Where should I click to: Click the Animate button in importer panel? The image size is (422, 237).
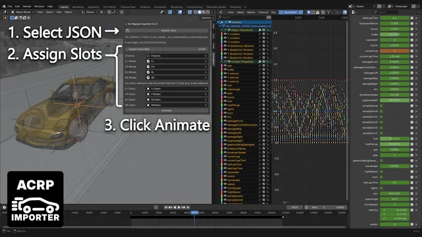pyautogui.click(x=167, y=111)
